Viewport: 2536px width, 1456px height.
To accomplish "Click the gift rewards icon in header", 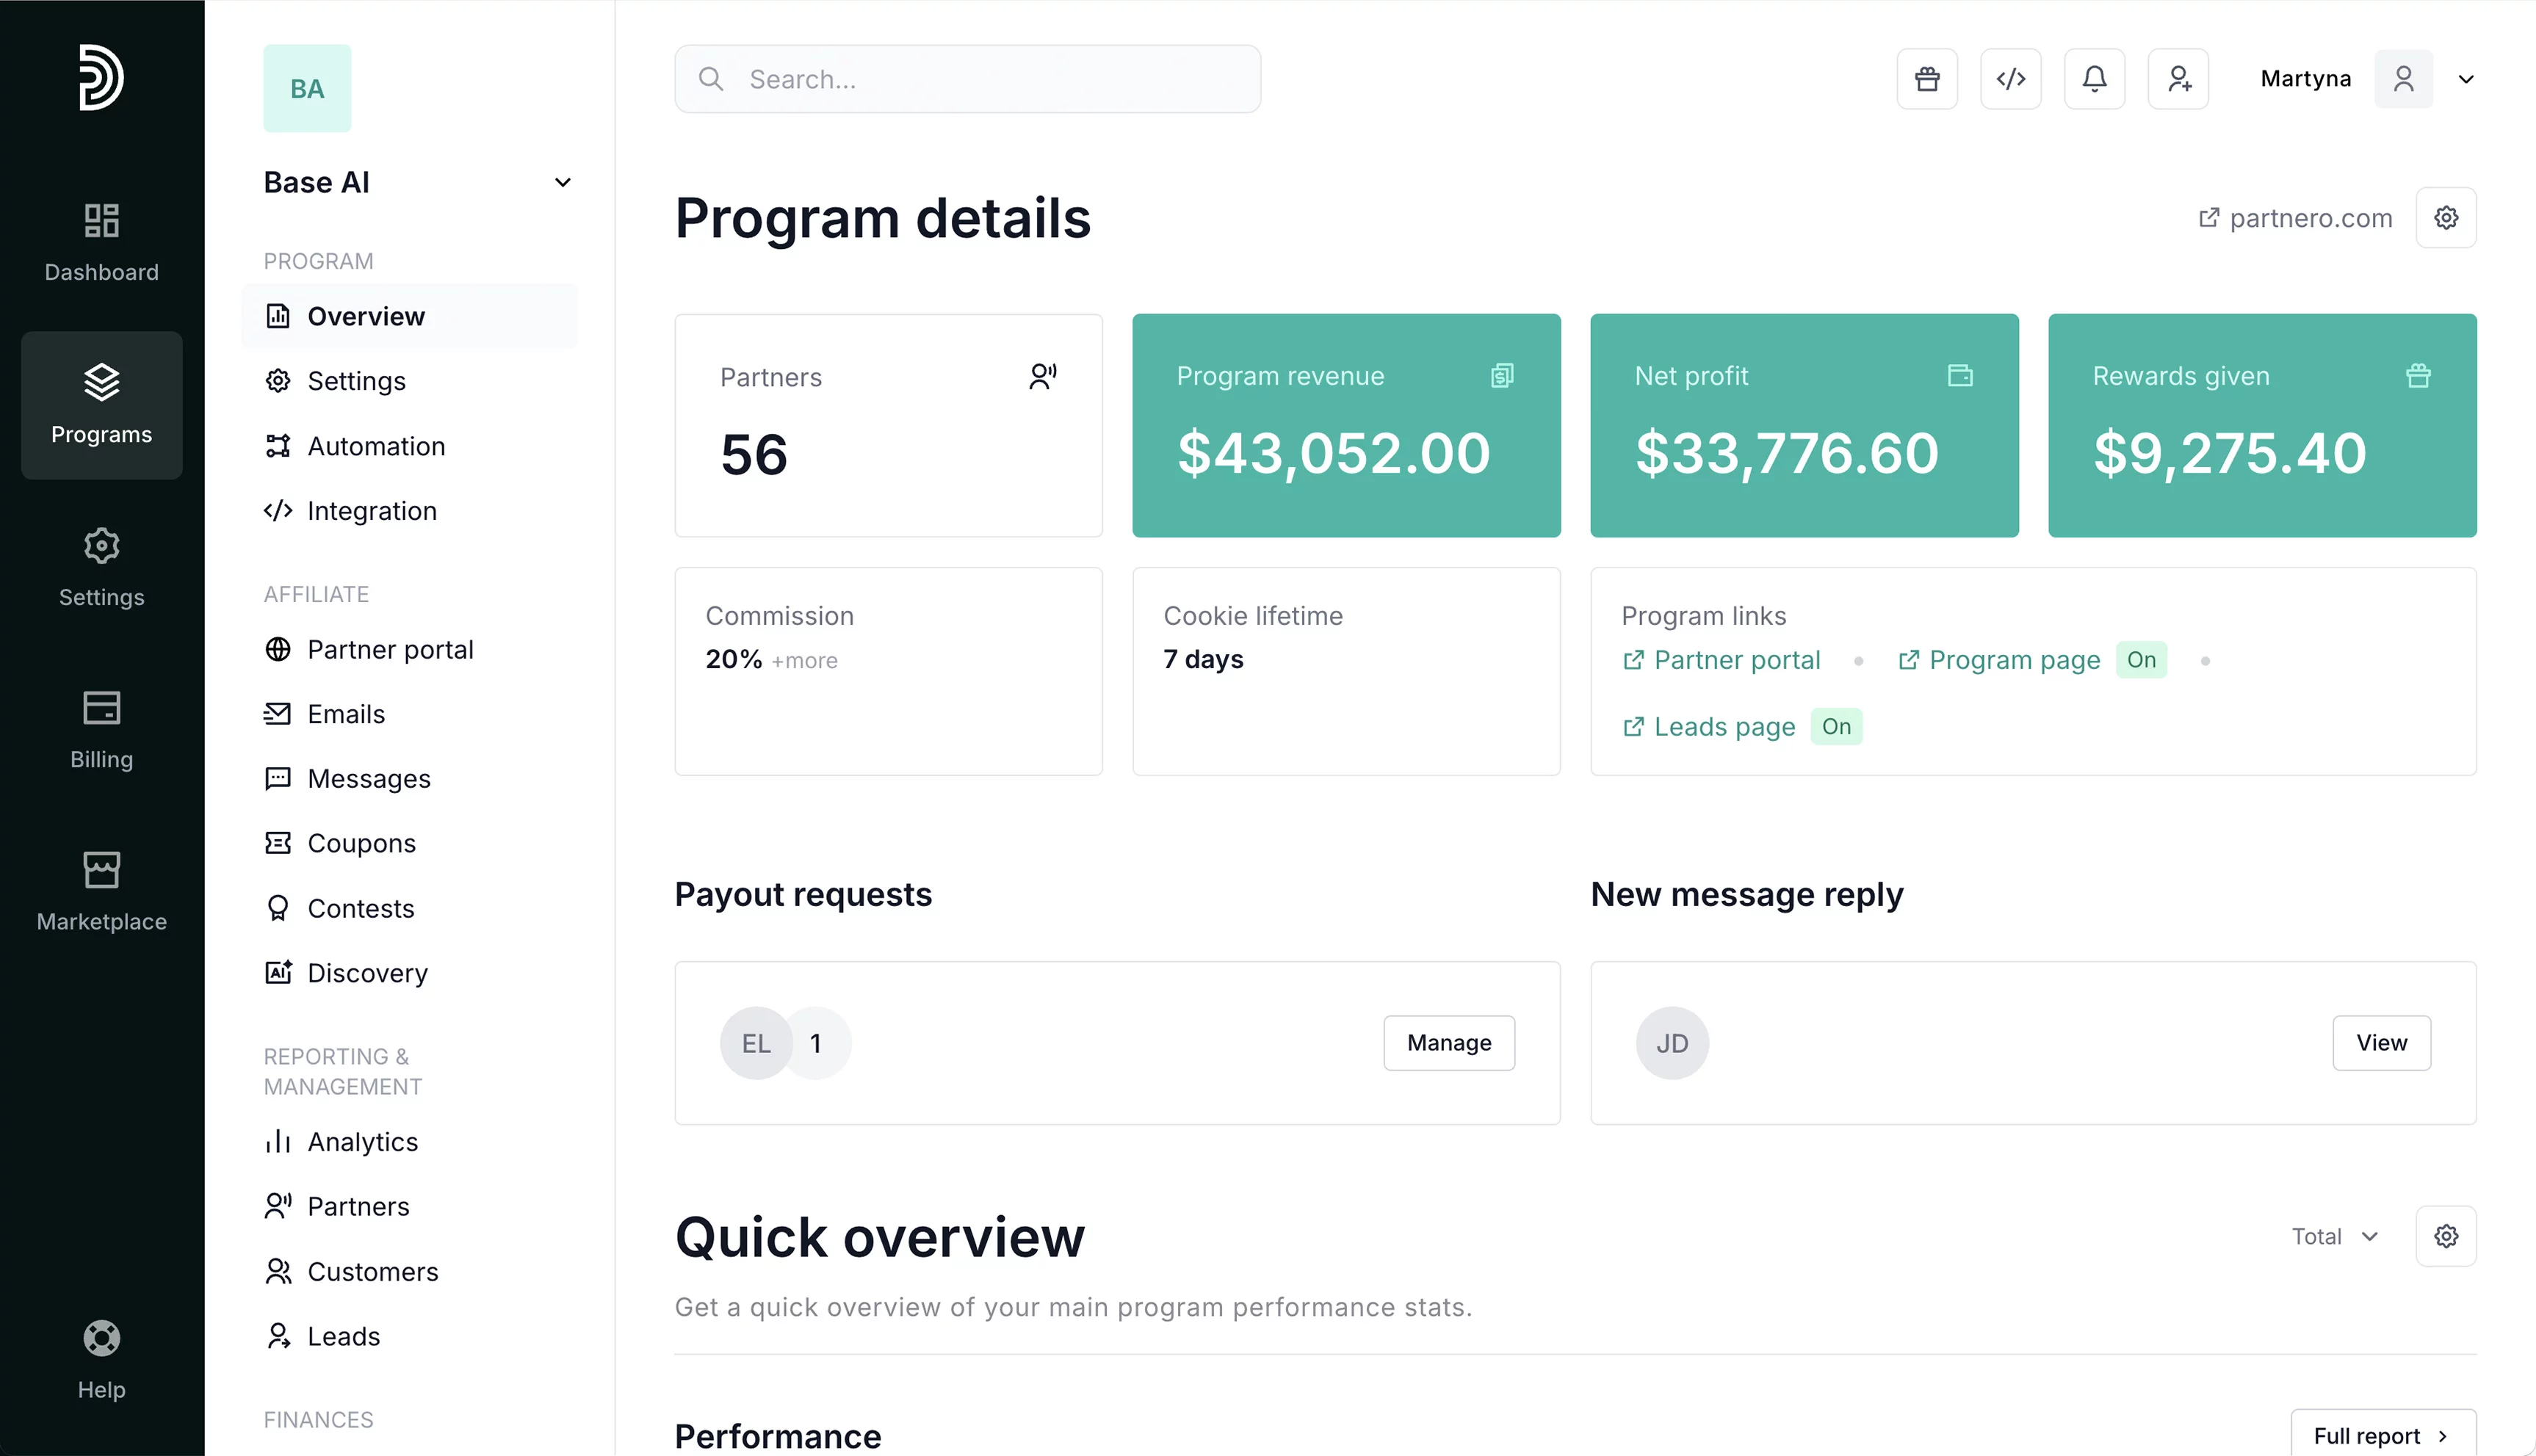I will 1926,79.
